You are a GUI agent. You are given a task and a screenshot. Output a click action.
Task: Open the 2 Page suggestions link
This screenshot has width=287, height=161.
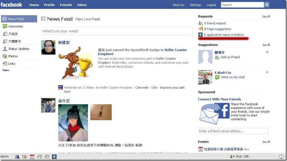(x=217, y=29)
